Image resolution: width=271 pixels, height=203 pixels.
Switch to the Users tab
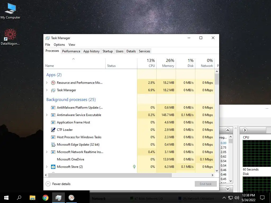coord(120,51)
